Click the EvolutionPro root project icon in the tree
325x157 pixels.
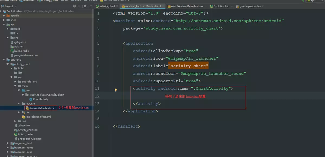[x=4, y=11]
